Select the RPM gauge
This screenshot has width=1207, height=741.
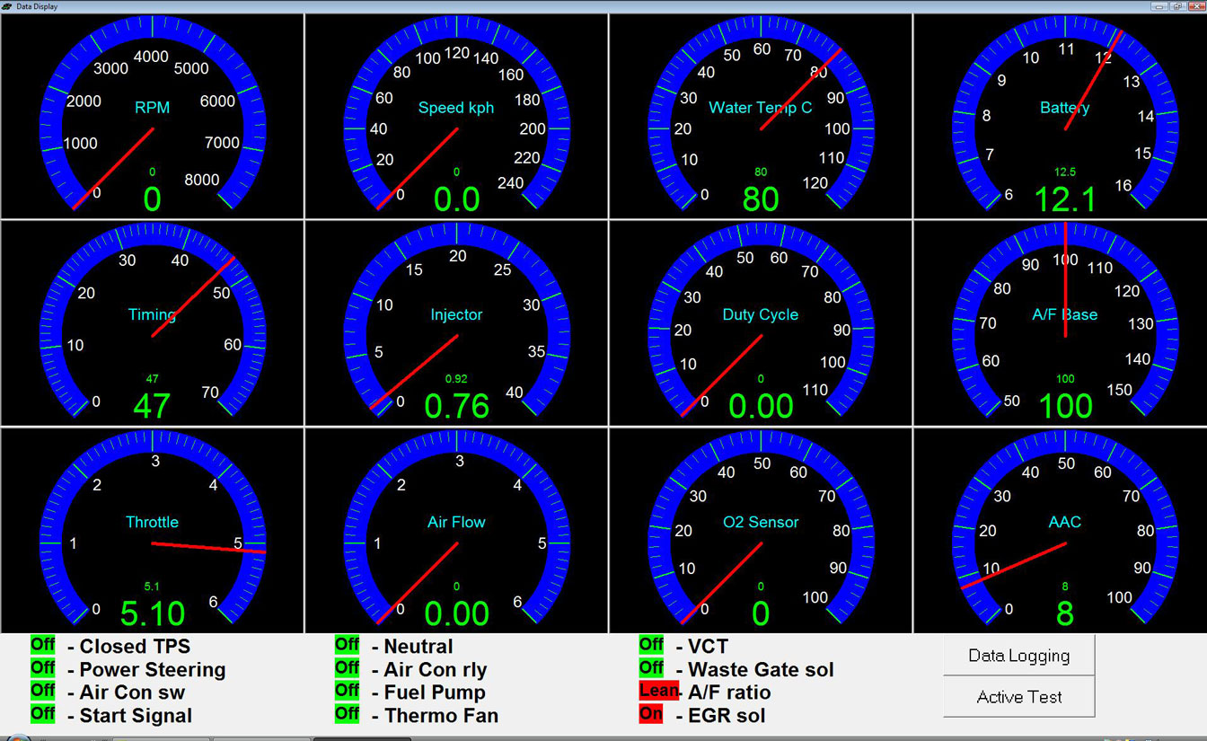pos(153,117)
